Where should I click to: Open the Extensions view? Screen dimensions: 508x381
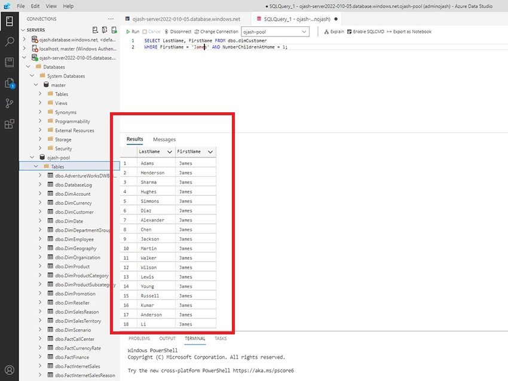[x=10, y=124]
